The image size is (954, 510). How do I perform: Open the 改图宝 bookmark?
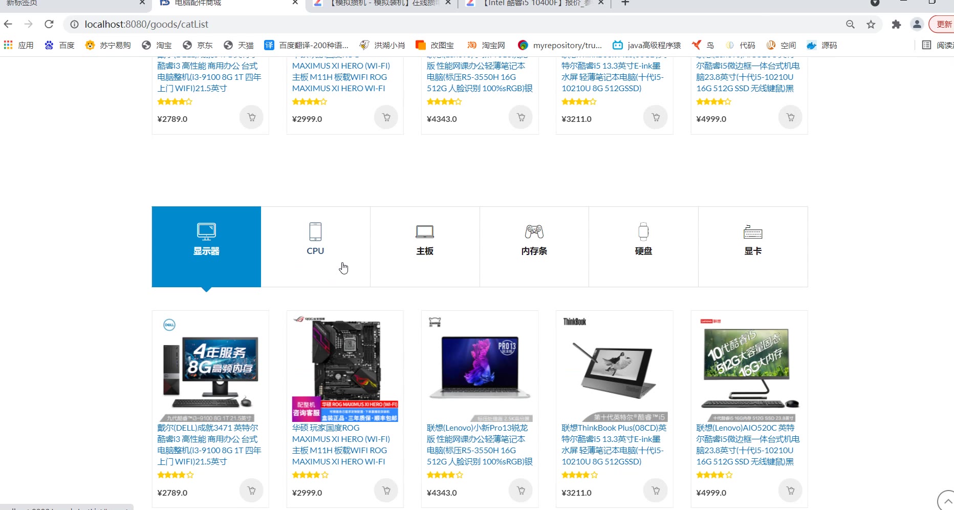tap(435, 45)
